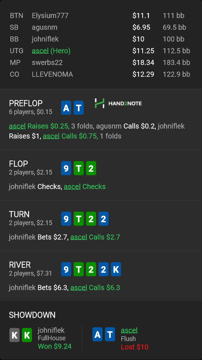Select the swerbs22 player row
Image resolution: width=202 pixels, height=360 pixels.
(x=101, y=63)
